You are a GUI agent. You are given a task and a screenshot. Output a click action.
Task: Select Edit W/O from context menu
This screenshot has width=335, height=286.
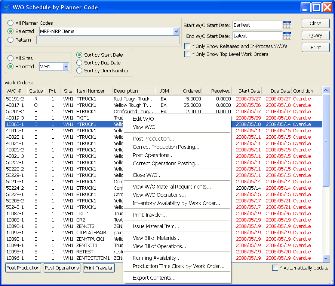click(143, 119)
